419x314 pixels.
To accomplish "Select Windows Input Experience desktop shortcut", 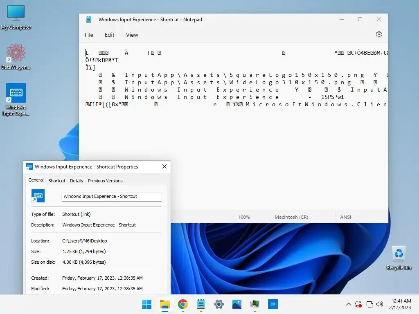I will [16, 99].
